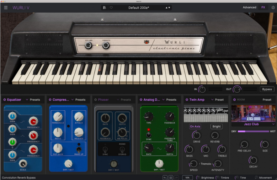Expand the Phaser effect type dropdown
This screenshot has width=277, height=180.
pyautogui.click(x=118, y=99)
